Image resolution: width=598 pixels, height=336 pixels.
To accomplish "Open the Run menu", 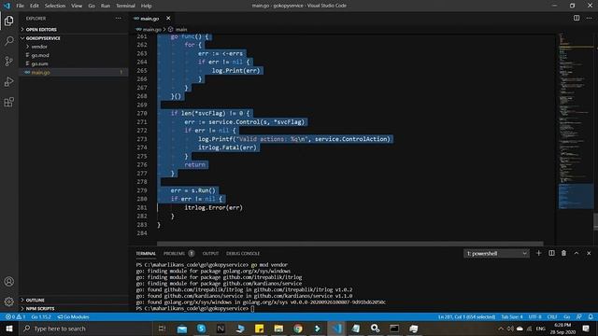I will 106,6.
